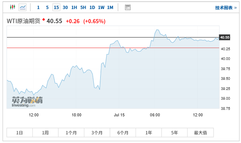This screenshot has height=143, width=241.
Task: Switch to candlestick chart type
Action: pos(12,7)
